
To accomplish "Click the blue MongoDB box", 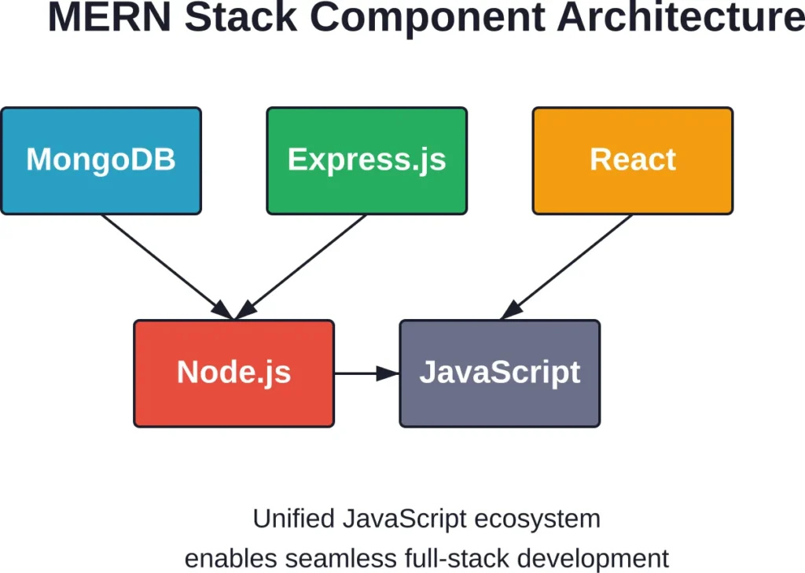I will point(101,160).
